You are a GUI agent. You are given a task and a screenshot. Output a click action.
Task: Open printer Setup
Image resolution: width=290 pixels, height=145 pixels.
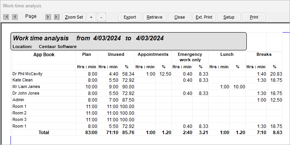point(229,17)
